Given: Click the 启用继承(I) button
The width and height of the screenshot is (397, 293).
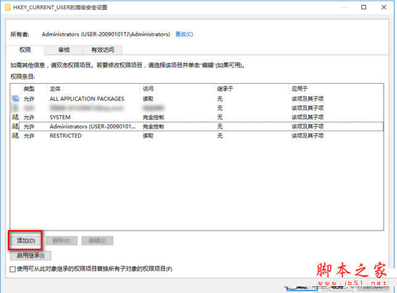Looking at the screenshot, I should point(31,255).
